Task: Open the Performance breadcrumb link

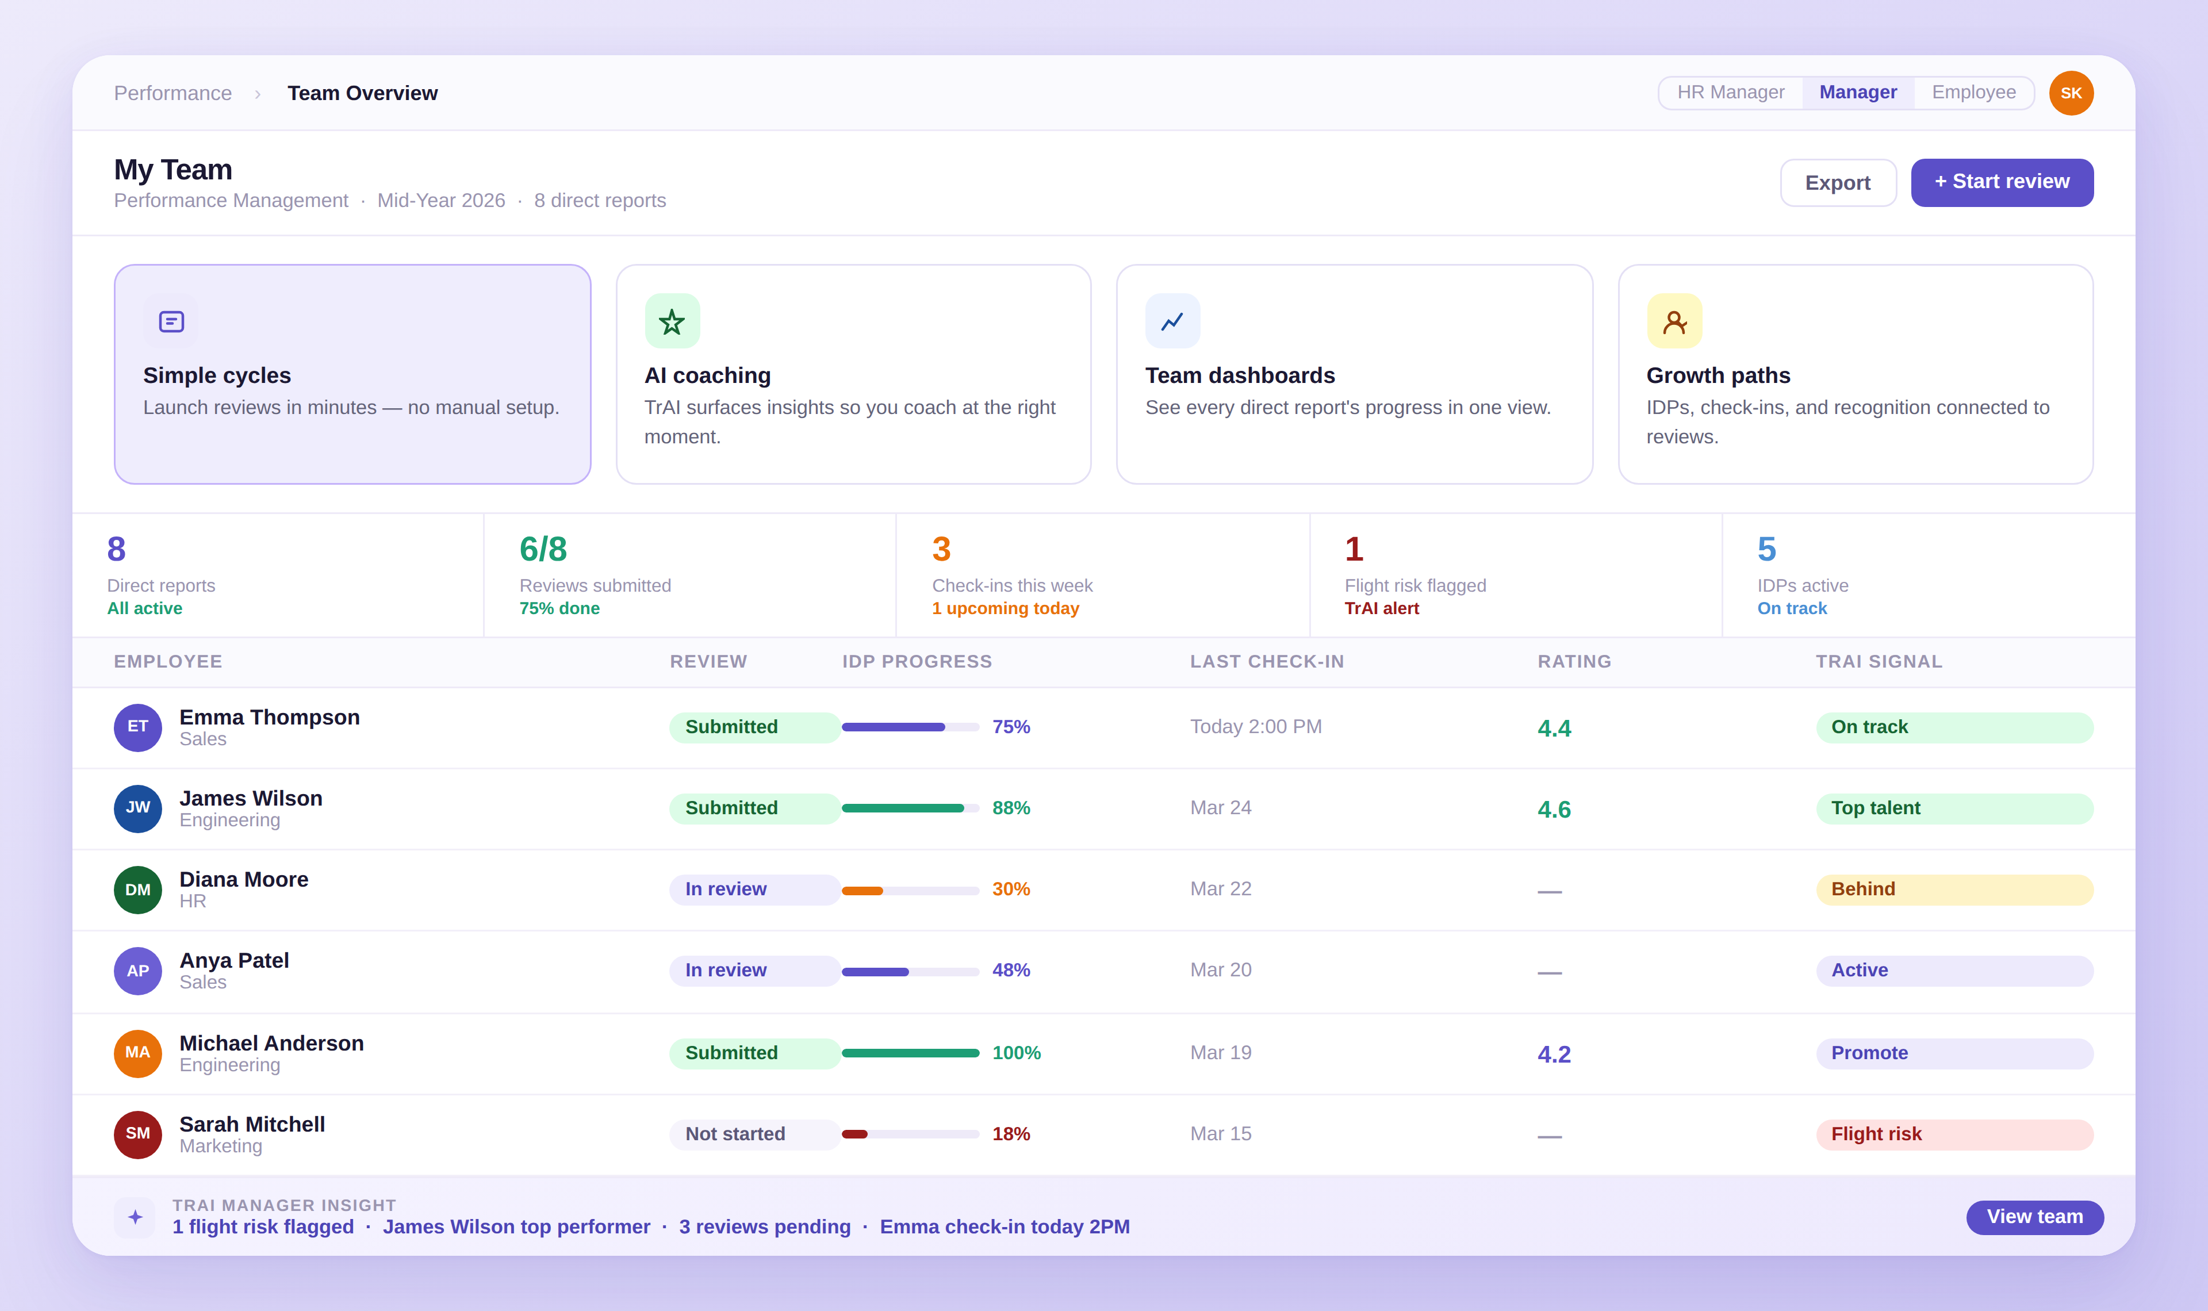Action: 173,94
